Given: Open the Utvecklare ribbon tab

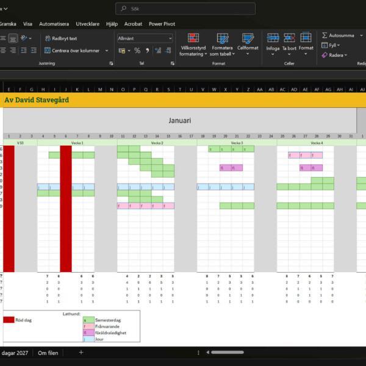Looking at the screenshot, I should 87,24.
